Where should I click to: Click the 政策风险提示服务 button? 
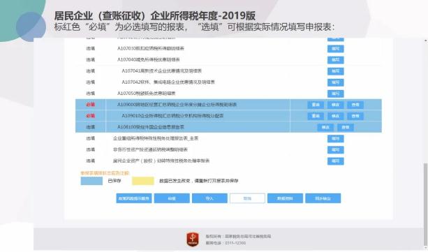134,198
